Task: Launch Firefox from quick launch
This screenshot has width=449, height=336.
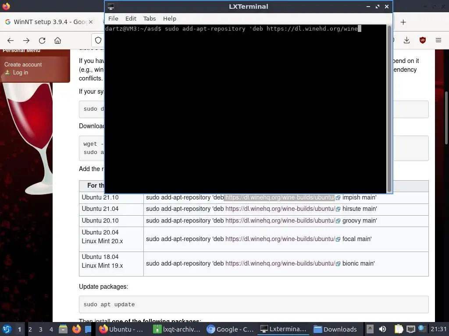Action: pyautogui.click(x=76, y=329)
